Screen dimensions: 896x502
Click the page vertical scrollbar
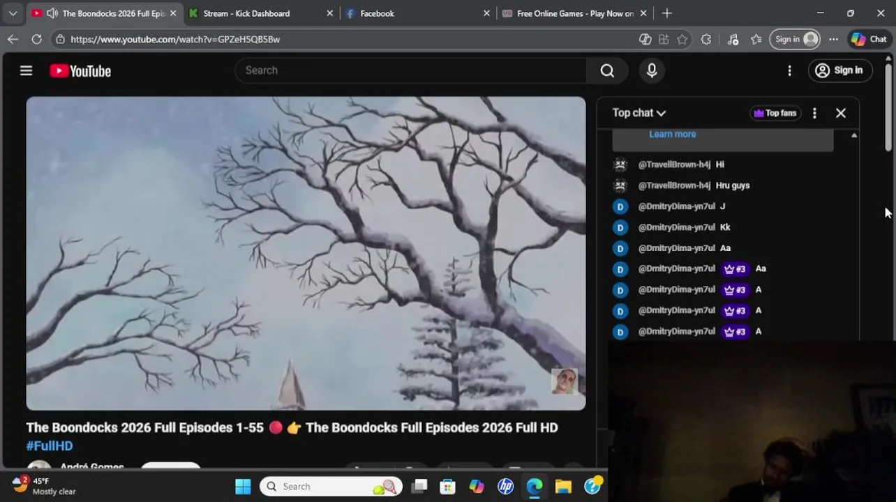888,107
